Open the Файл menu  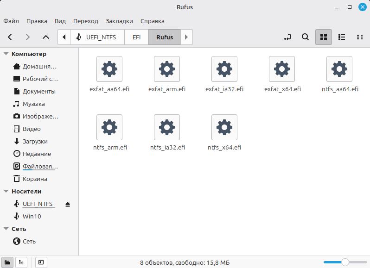pyautogui.click(x=11, y=21)
